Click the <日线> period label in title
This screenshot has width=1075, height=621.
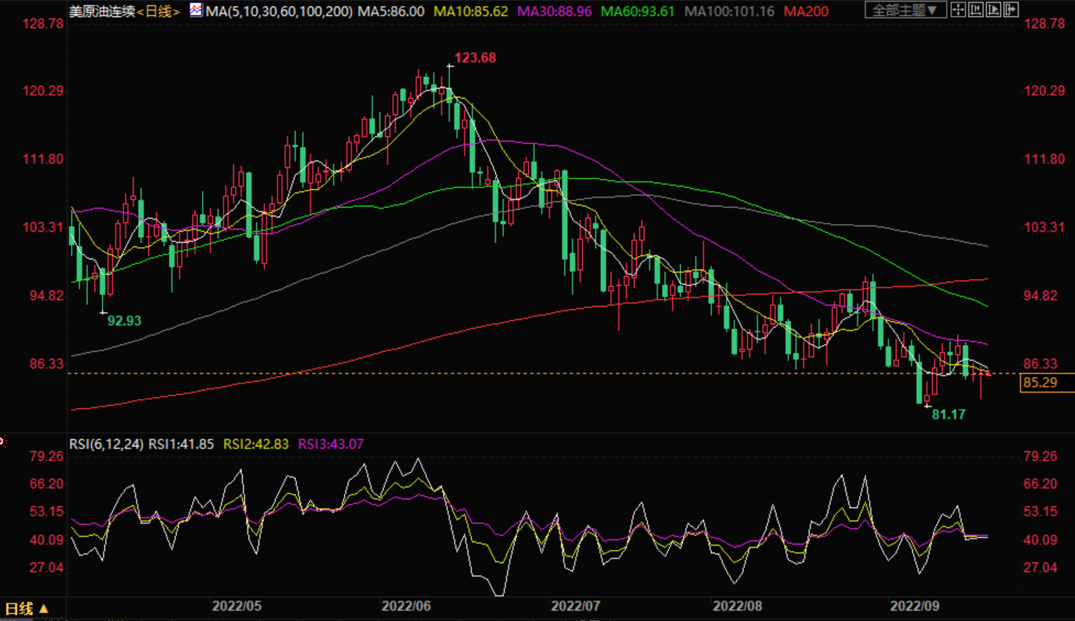[158, 12]
